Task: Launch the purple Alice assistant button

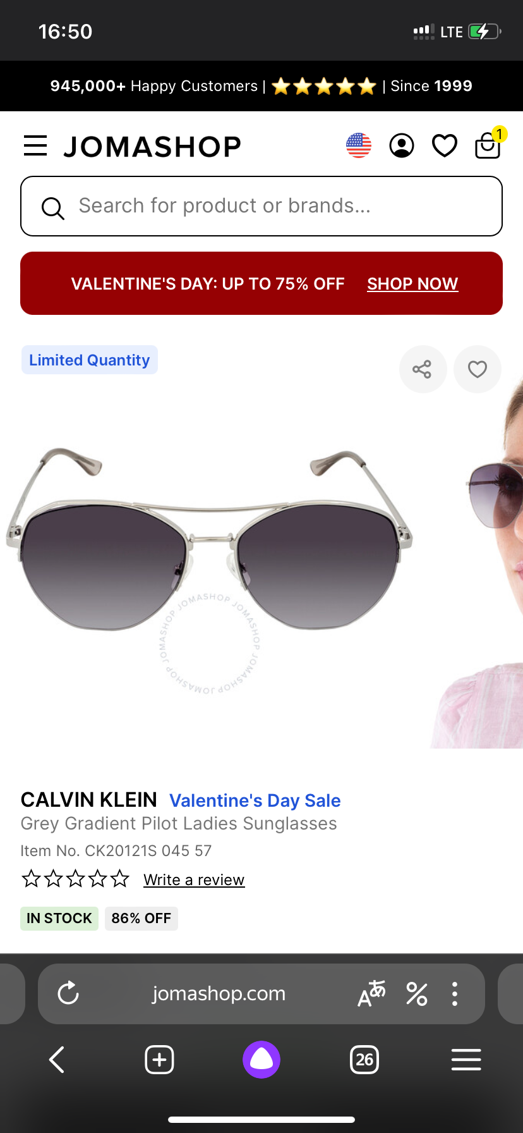Action: (x=261, y=1060)
